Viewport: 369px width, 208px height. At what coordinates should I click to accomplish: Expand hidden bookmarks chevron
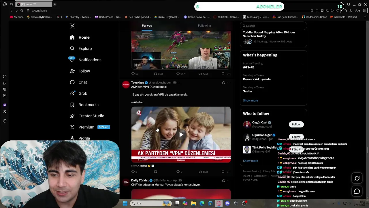coord(366,17)
